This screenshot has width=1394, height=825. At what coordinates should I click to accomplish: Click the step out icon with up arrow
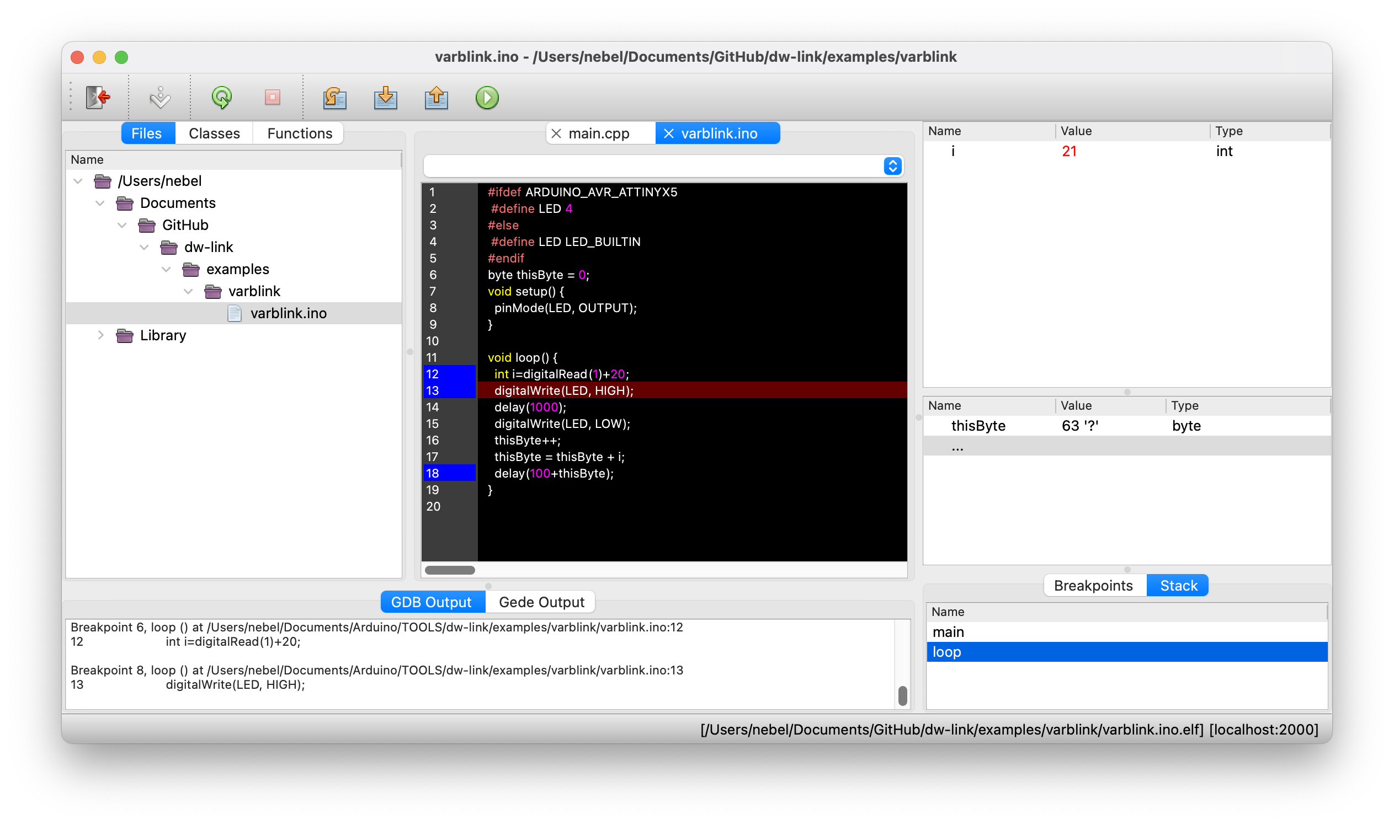coord(436,98)
